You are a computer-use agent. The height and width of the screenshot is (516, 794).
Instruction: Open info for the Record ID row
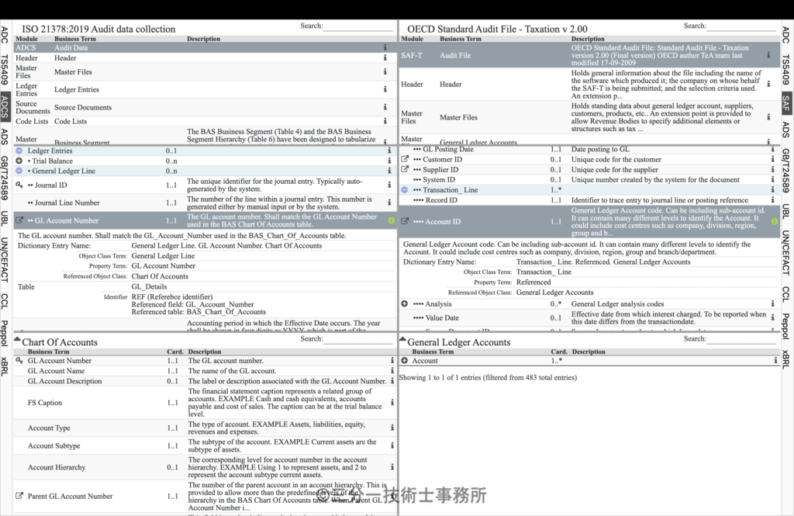(x=773, y=200)
